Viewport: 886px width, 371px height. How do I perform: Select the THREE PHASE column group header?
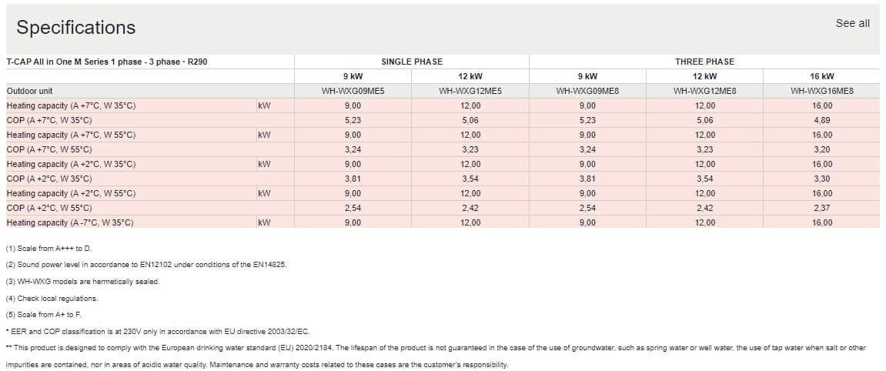[x=704, y=62]
